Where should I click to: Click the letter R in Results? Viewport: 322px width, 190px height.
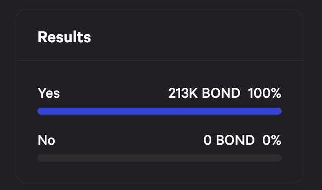tap(42, 37)
